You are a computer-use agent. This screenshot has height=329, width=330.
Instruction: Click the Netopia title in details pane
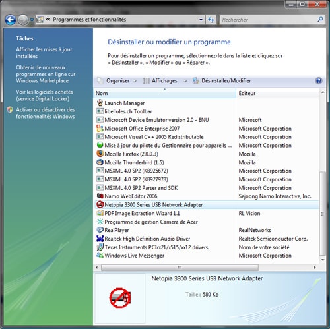point(207,278)
